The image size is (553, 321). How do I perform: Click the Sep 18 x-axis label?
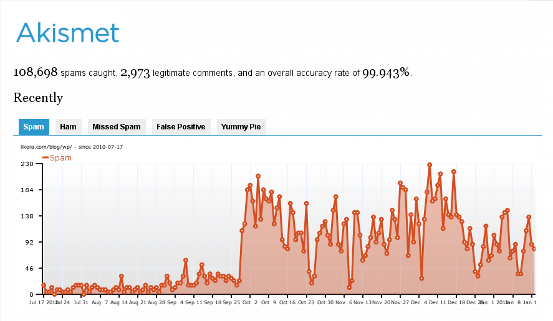coord(213,302)
